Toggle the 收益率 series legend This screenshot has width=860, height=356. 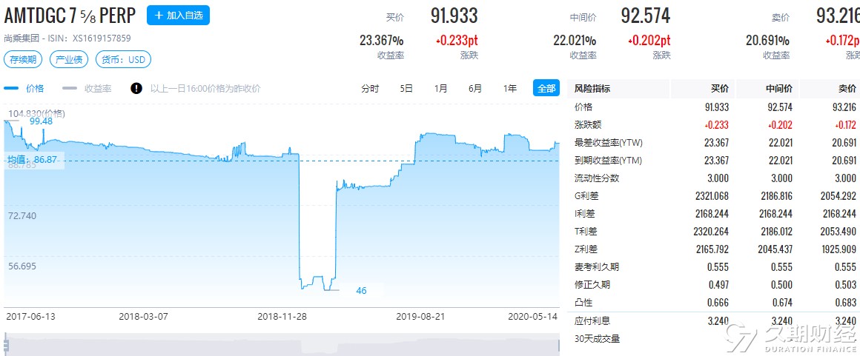(x=87, y=88)
